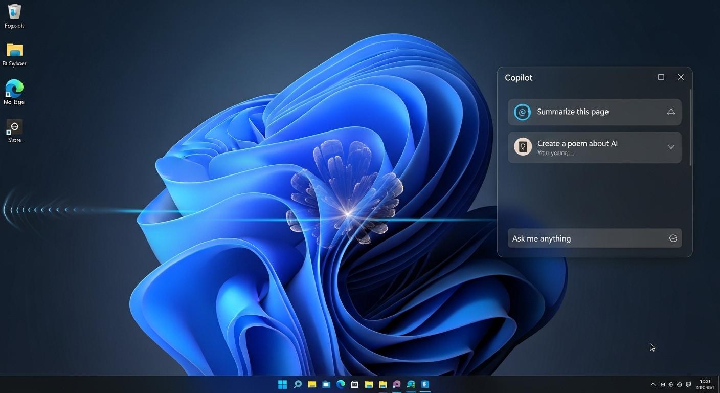
Task: Open the clock in the system tray
Action: tap(705, 384)
